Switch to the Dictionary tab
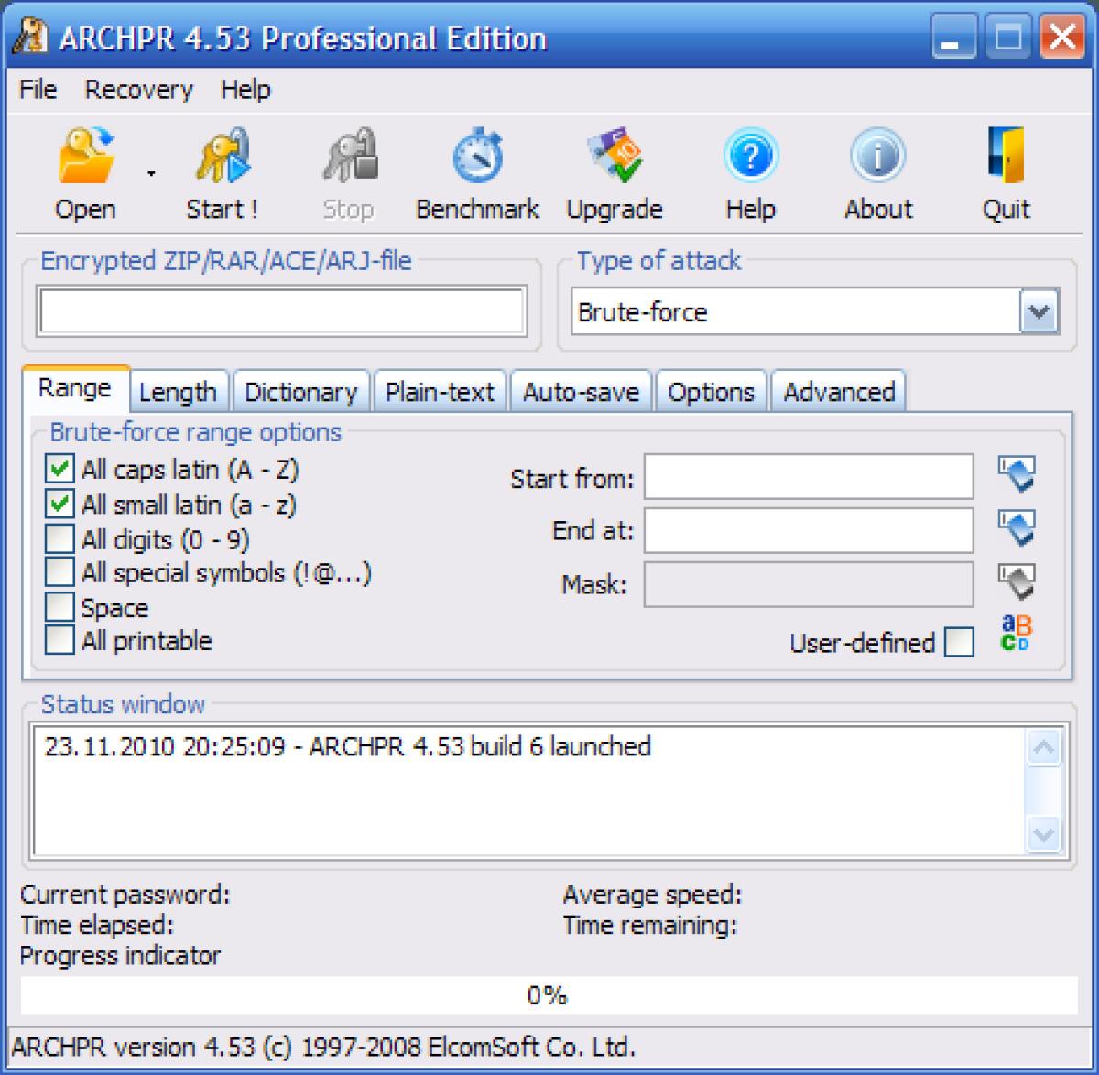Image resolution: width=1099 pixels, height=1075 pixels. [x=301, y=391]
